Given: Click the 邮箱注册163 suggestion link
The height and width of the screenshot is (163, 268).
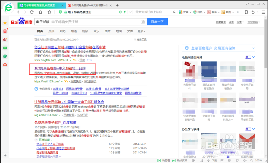Looking at the screenshot, I should tap(79, 93).
